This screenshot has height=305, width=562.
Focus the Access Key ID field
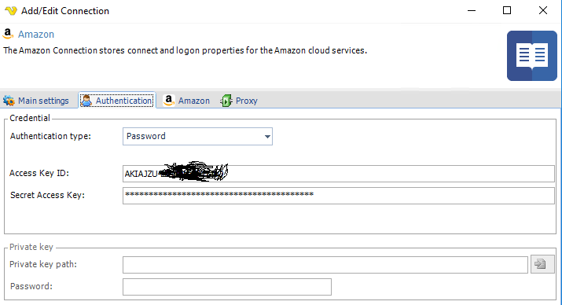tap(338, 174)
